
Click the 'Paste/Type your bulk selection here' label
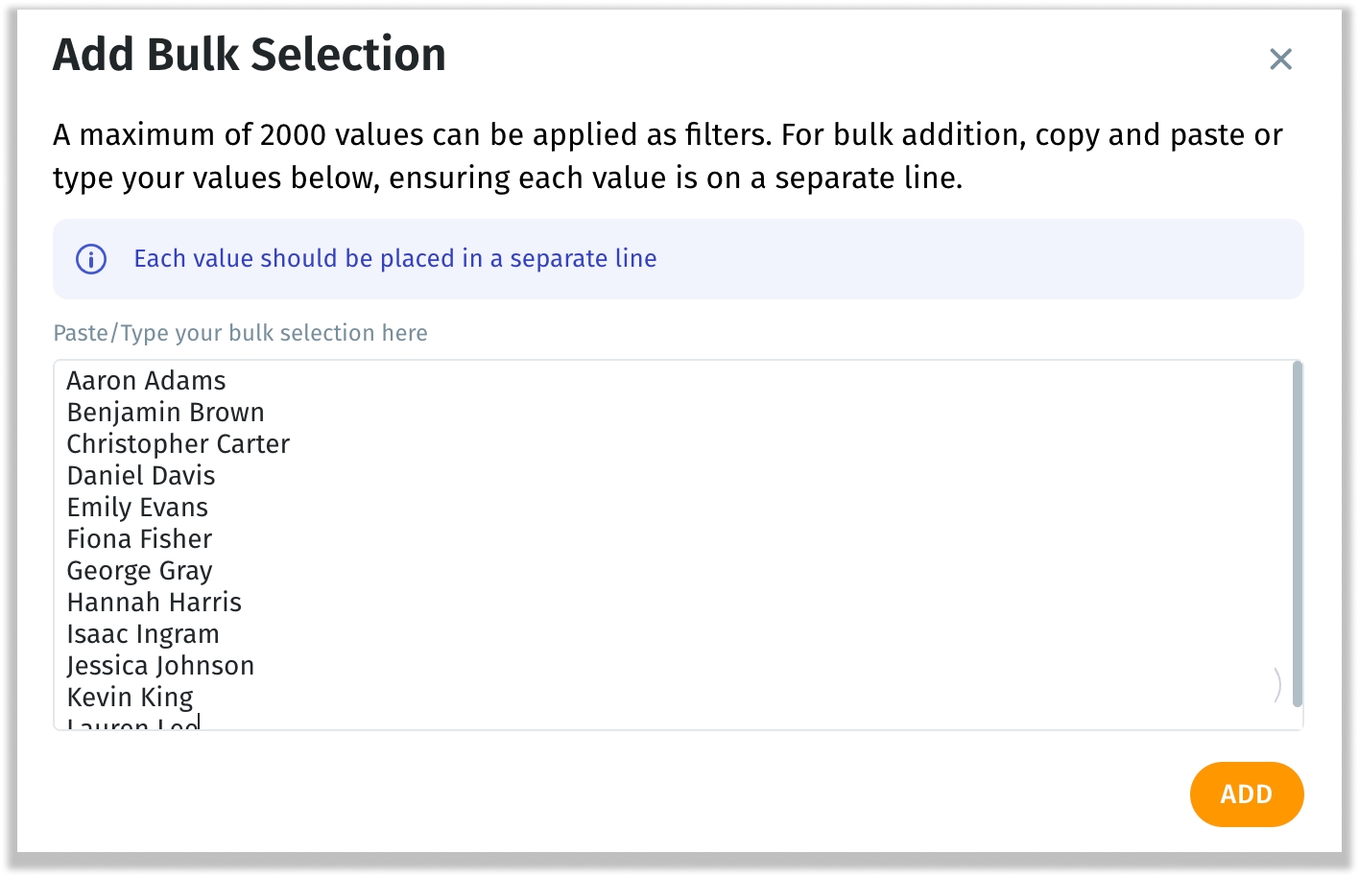tap(240, 333)
